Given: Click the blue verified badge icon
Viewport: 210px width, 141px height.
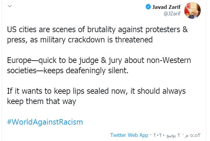Looking at the screenshot, I should (x=148, y=7).
